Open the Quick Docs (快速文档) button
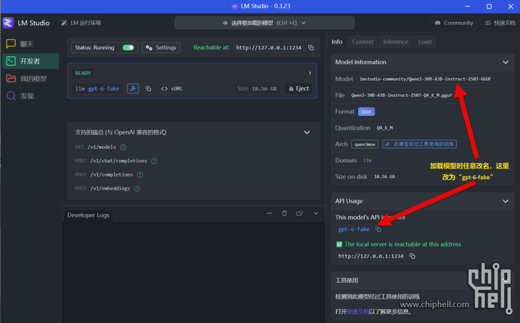 500,23
